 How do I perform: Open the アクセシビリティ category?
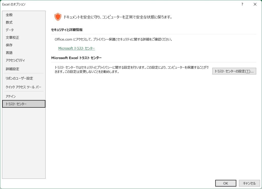pyautogui.click(x=15, y=60)
